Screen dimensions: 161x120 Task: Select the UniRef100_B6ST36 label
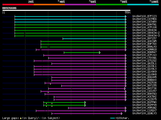[x=144, y=88]
